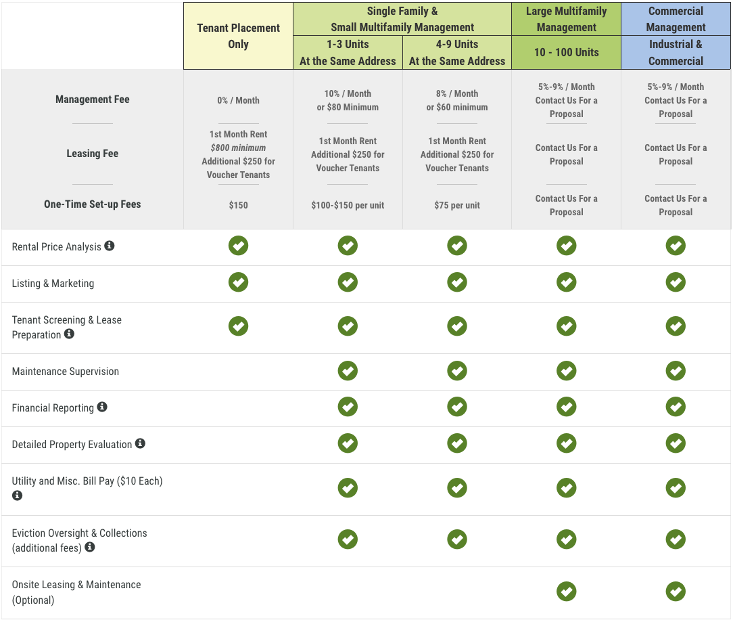733x620 pixels.
Task: Click info icon beside Rental Price Analysis
Action: 110,246
